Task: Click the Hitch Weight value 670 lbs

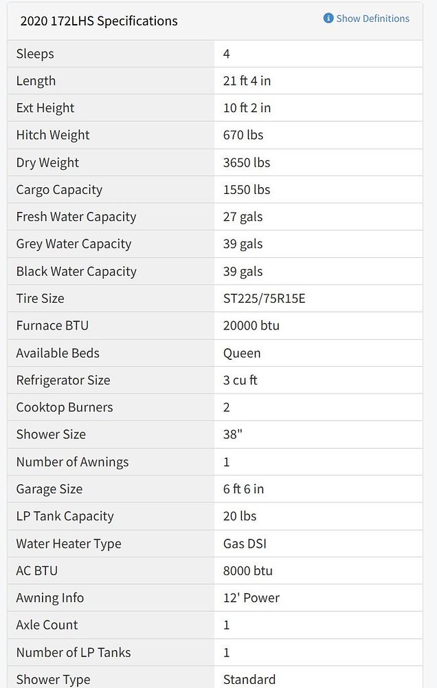Action: pos(243,135)
